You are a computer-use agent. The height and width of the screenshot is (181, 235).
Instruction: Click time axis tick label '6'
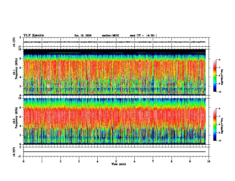(135, 161)
